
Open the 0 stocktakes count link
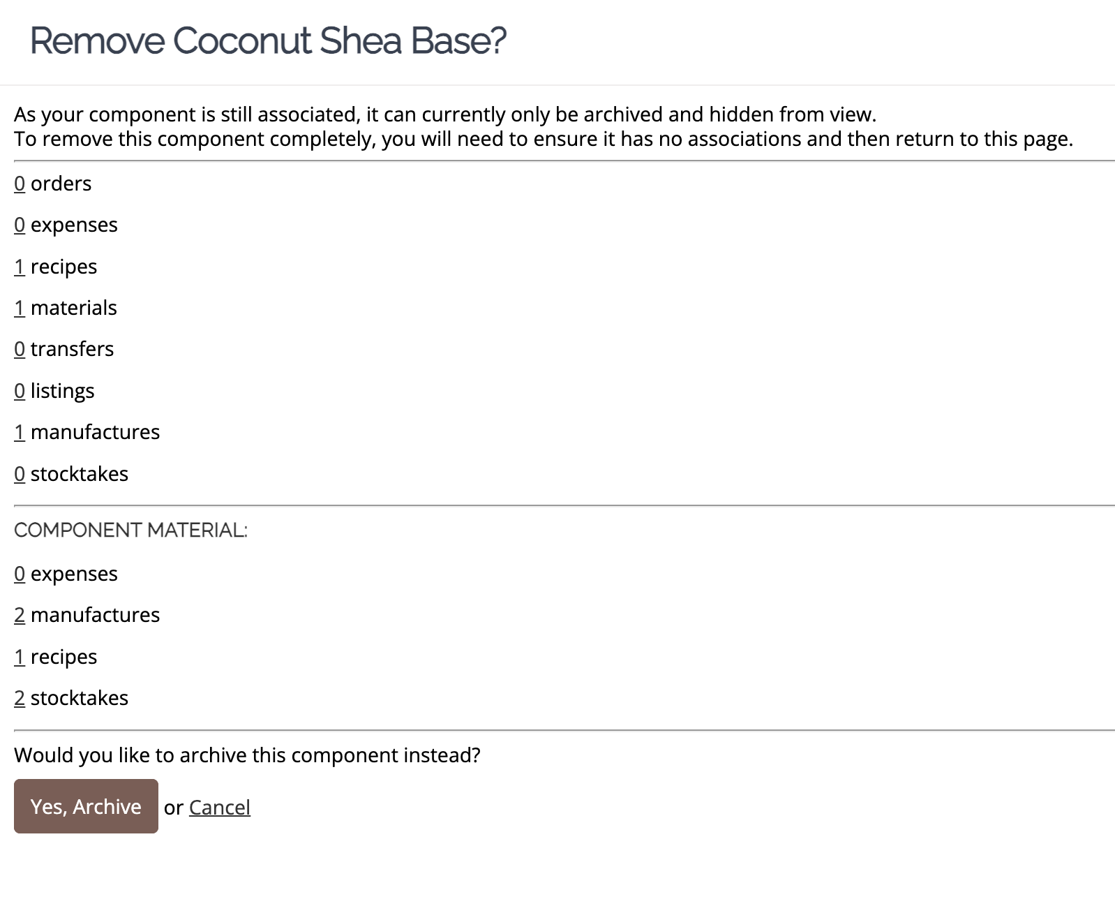click(x=20, y=474)
